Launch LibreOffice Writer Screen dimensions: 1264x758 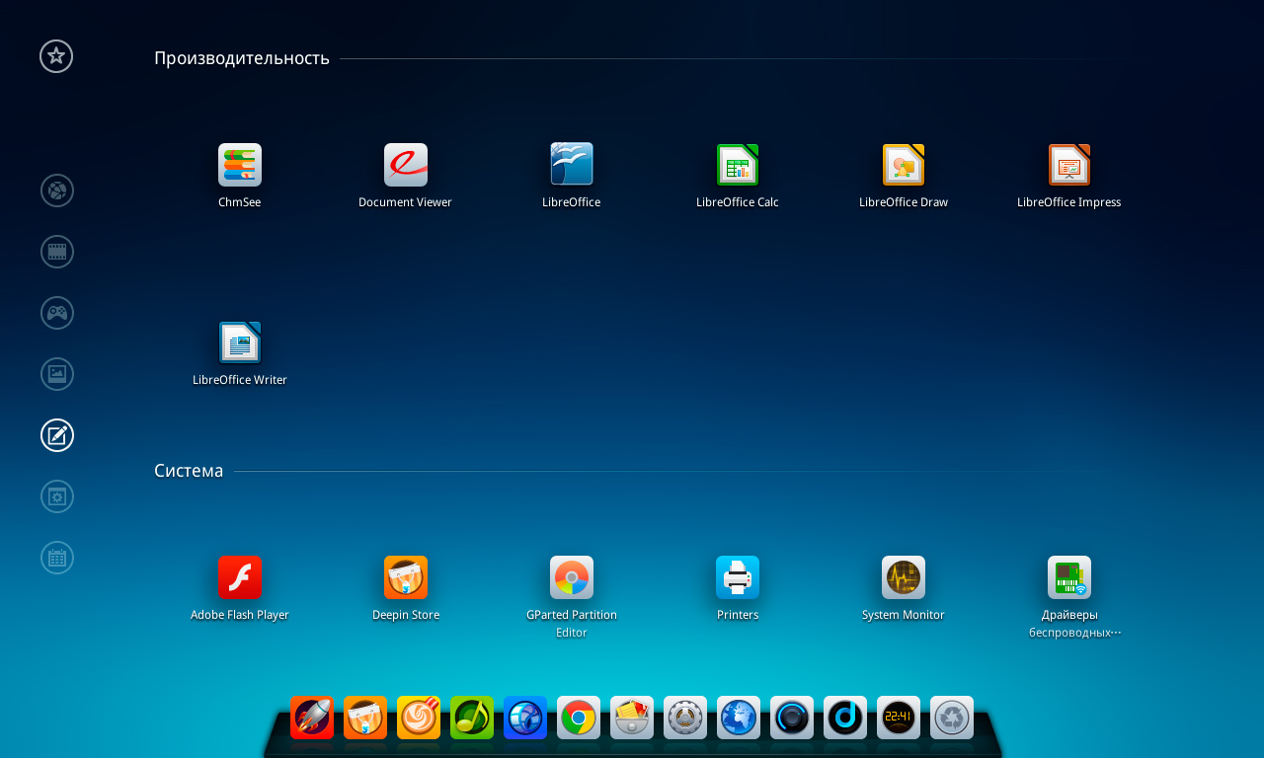click(x=240, y=343)
